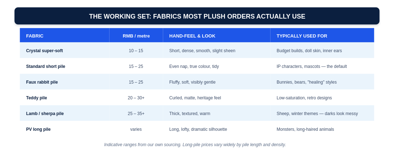The height and width of the screenshot is (154, 394).
Task: Select the 20 – 30+ price cell
Action: point(136,98)
